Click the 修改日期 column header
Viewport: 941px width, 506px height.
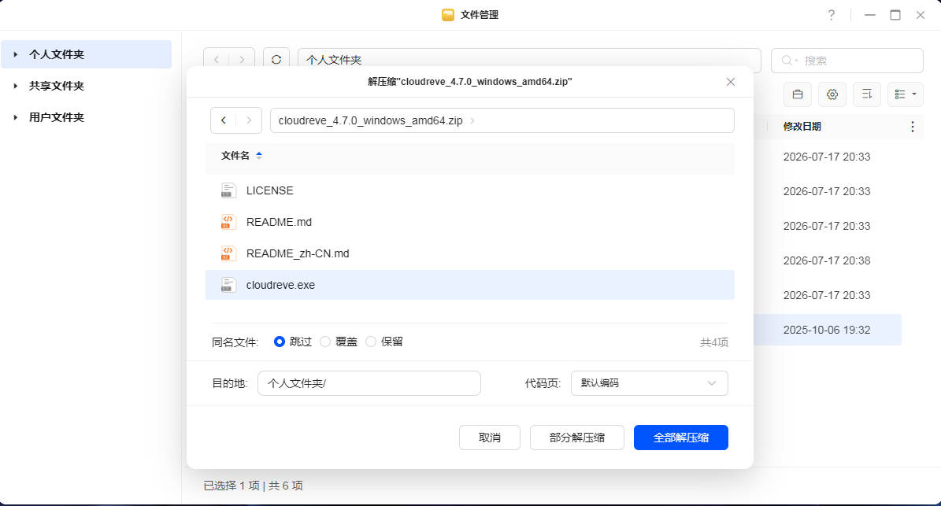click(802, 127)
